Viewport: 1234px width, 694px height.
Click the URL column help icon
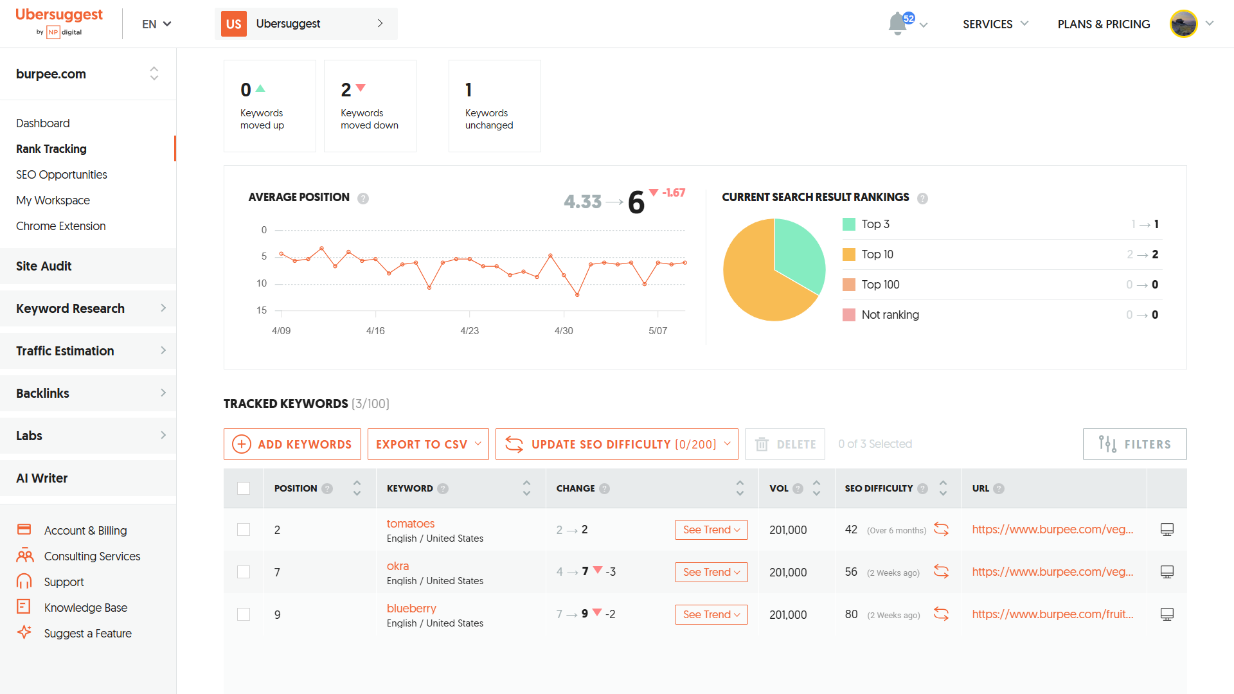click(999, 488)
